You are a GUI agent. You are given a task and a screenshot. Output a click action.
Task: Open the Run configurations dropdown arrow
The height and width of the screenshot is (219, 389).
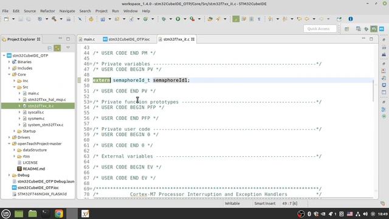pos(185,19)
